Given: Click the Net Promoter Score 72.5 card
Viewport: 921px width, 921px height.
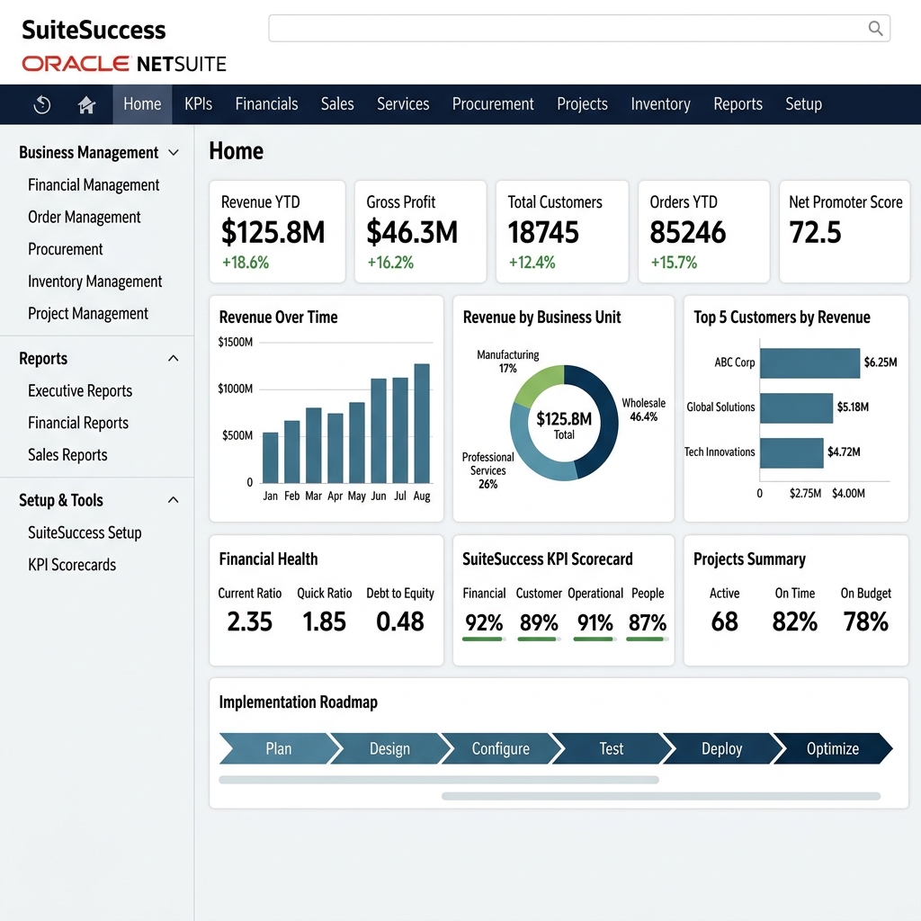Looking at the screenshot, I should 845,231.
